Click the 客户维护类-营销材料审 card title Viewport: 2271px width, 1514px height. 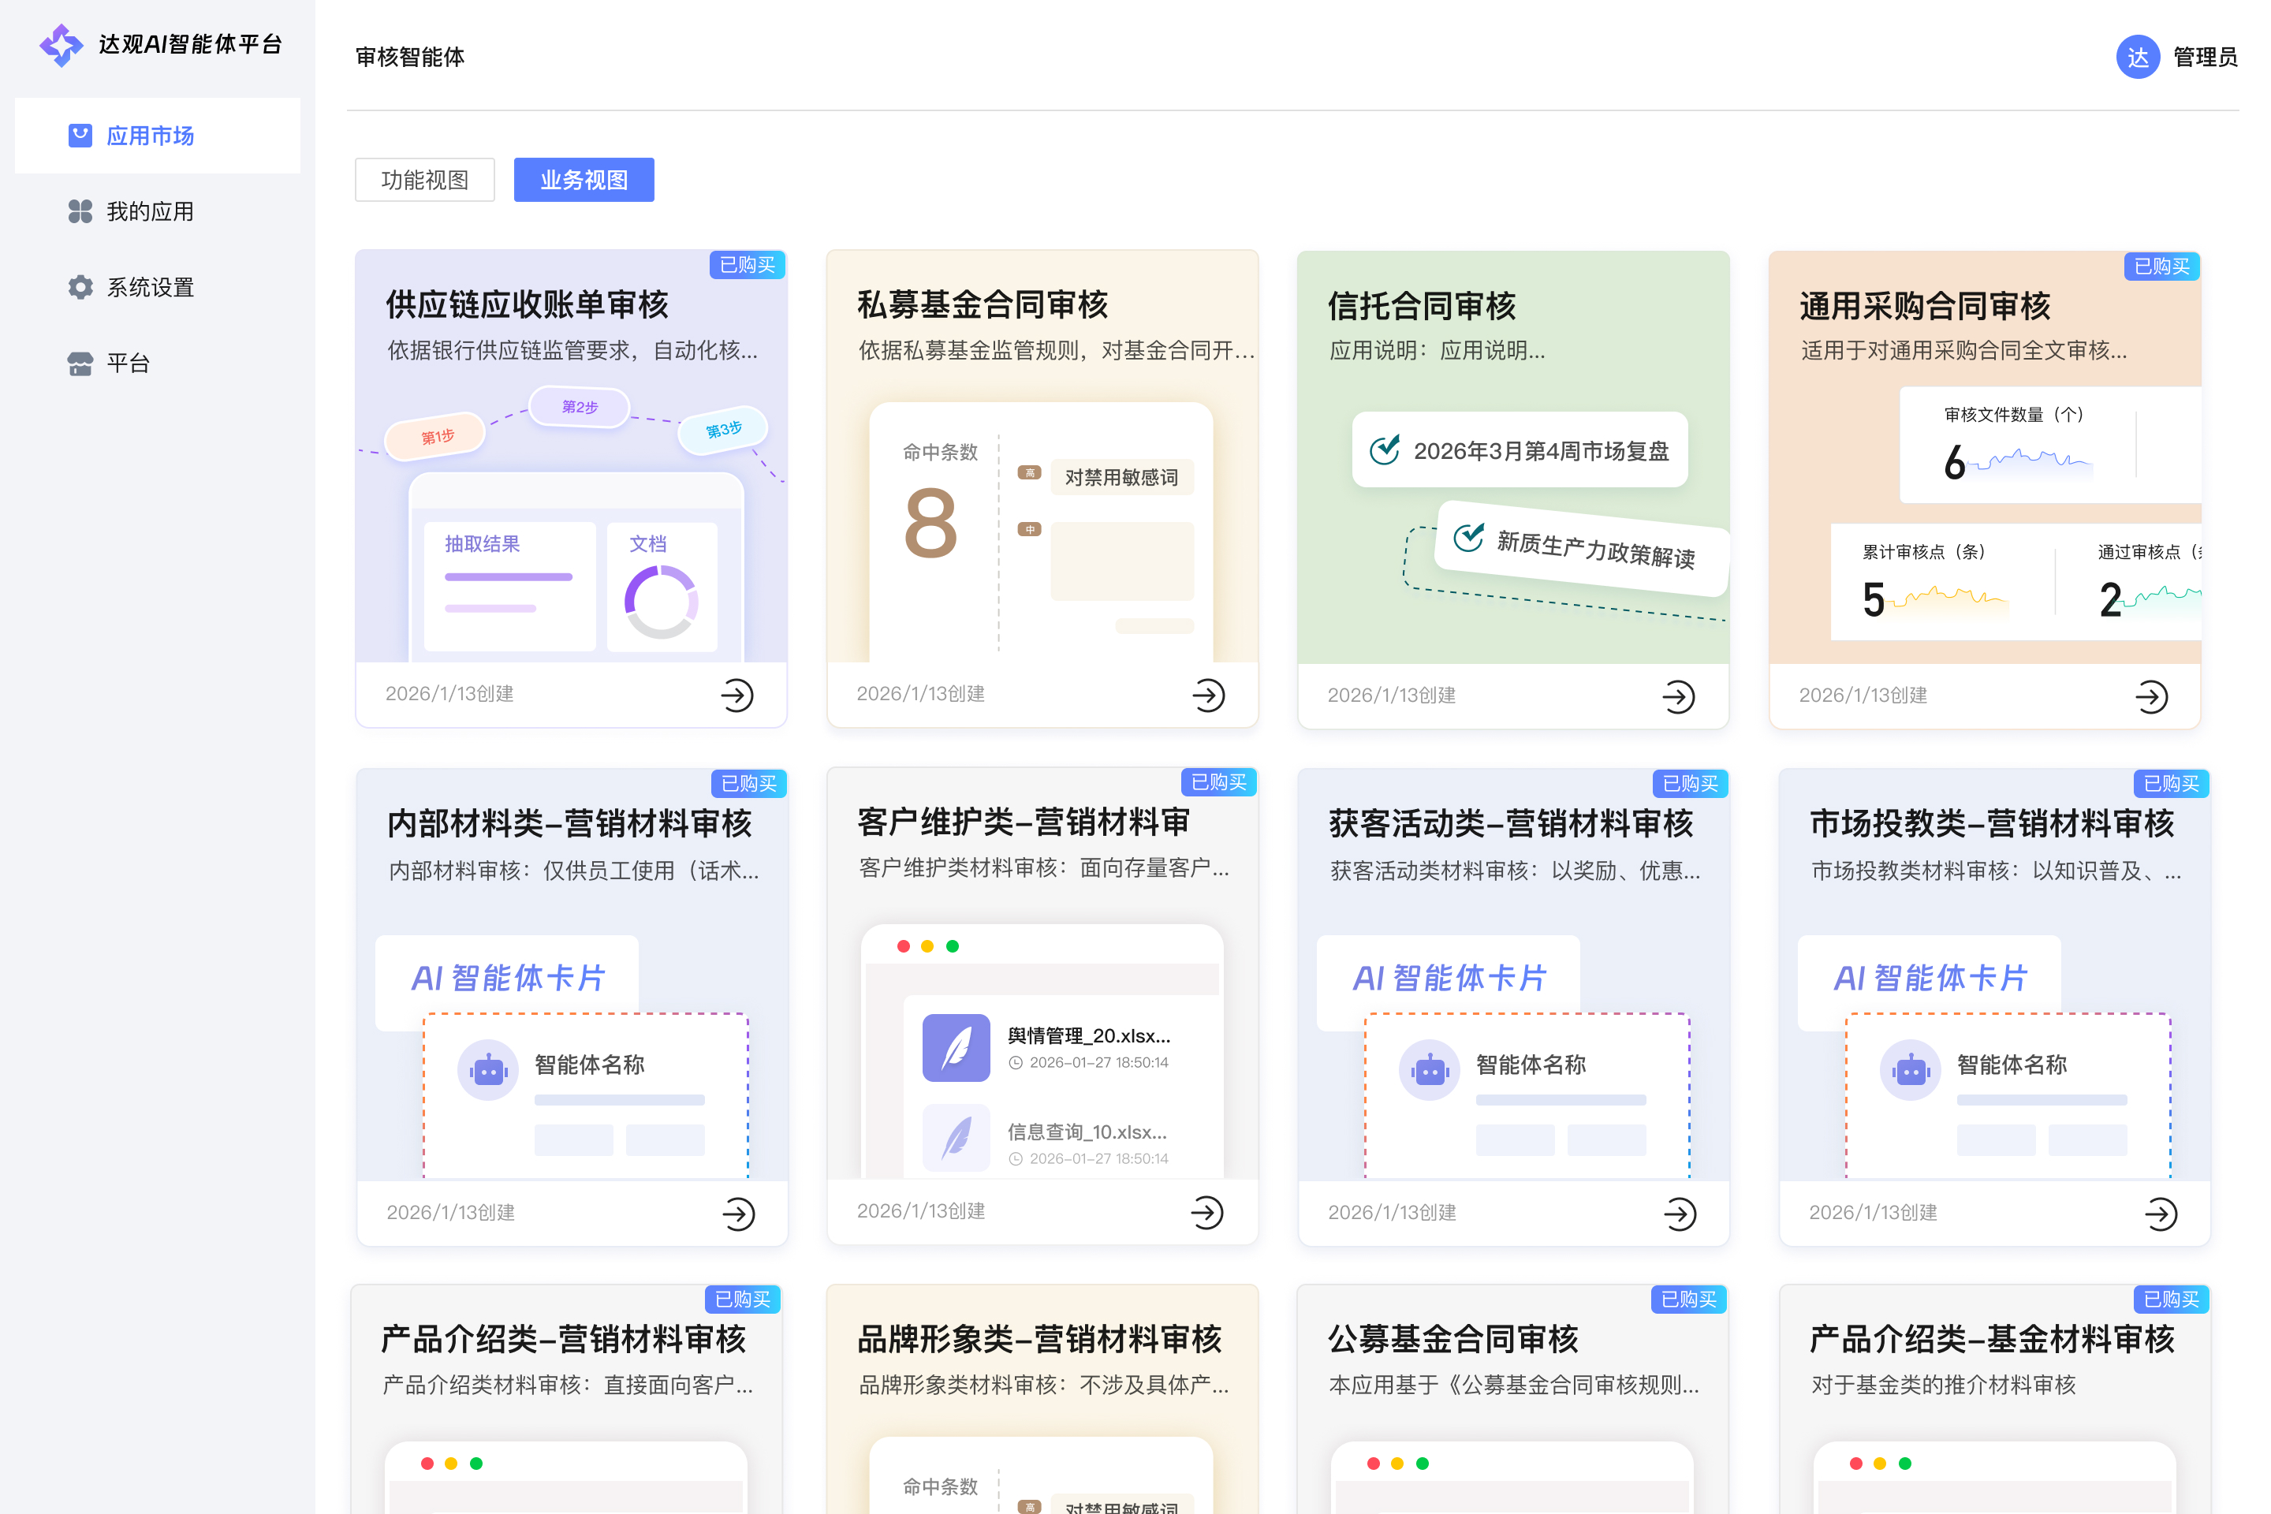[1024, 822]
